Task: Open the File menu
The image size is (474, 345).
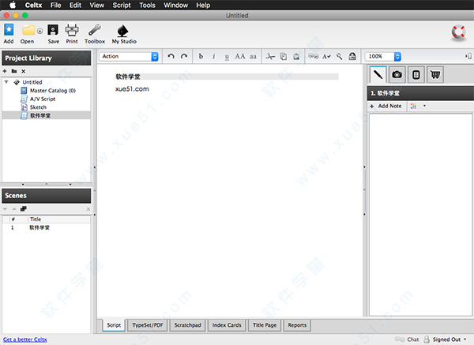Action: coord(55,6)
